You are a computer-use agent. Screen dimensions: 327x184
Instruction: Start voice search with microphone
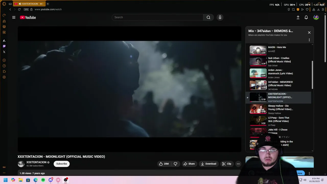tap(220, 17)
